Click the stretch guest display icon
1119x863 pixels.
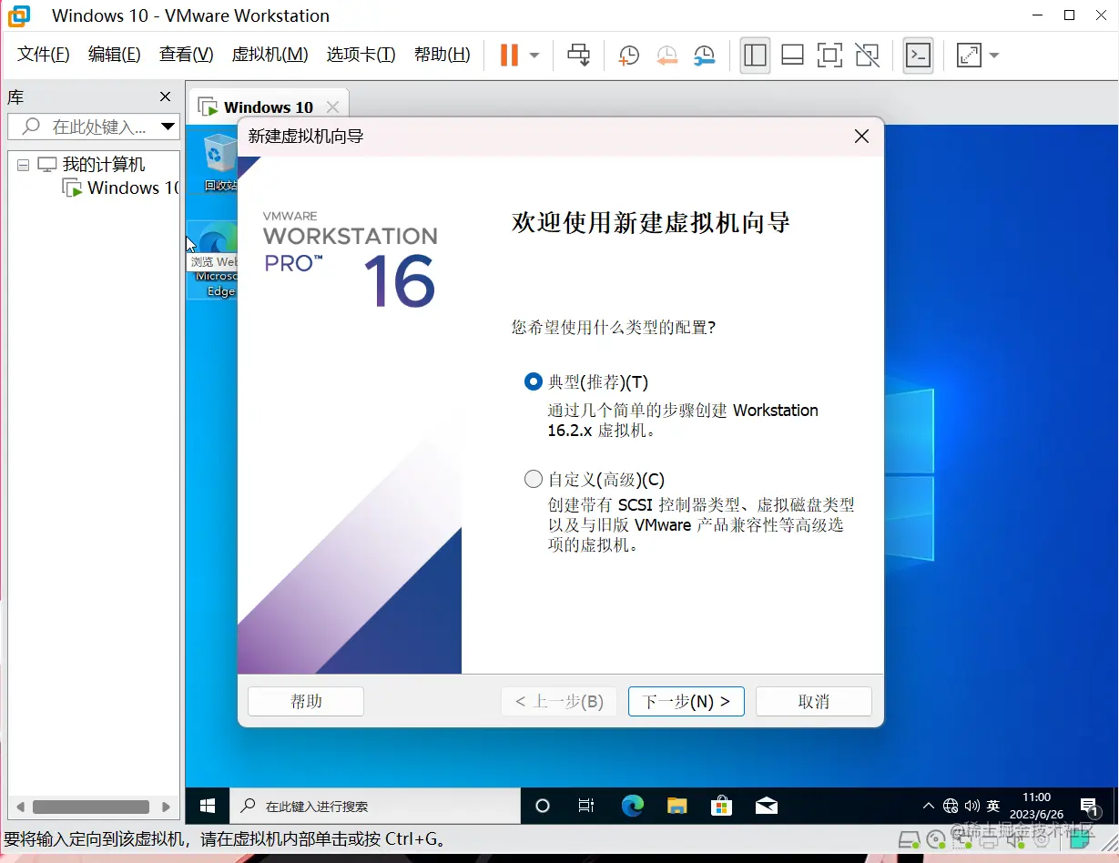click(x=969, y=56)
